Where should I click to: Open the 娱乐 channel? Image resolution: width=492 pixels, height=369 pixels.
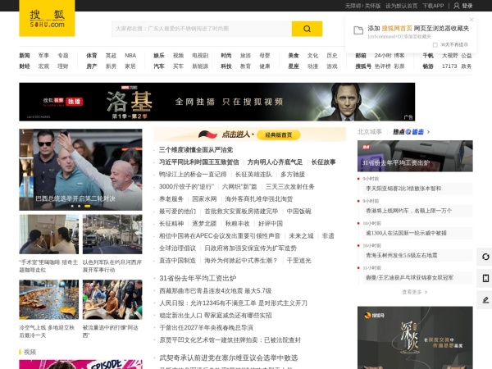[x=159, y=56]
